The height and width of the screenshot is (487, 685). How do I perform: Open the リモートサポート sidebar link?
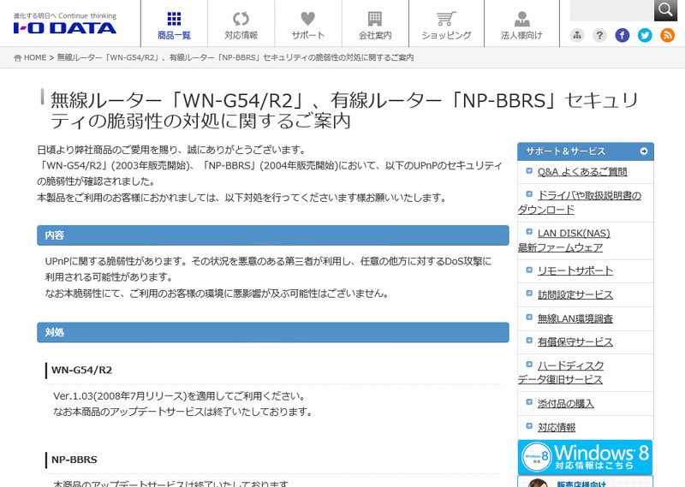coord(575,270)
